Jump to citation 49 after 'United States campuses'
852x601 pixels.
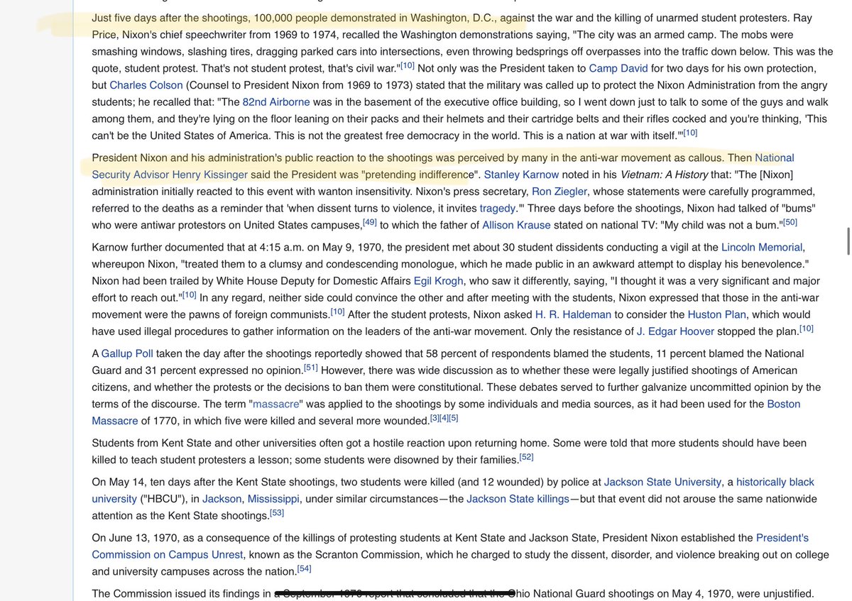click(369, 221)
